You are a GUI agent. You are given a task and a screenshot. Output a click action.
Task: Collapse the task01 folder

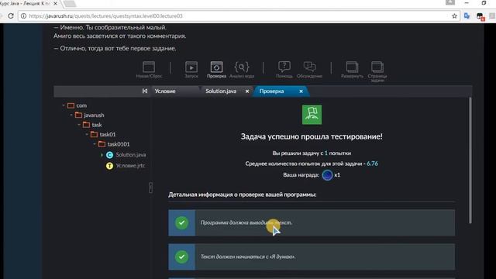(87, 134)
